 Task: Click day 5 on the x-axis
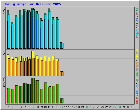[x=25, y=107]
